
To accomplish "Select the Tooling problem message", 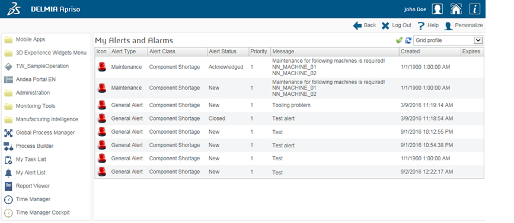I will click(x=291, y=105).
